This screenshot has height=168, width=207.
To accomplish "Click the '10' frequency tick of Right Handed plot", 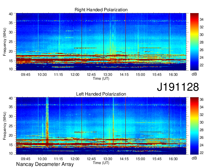I will (x=11, y=69).
